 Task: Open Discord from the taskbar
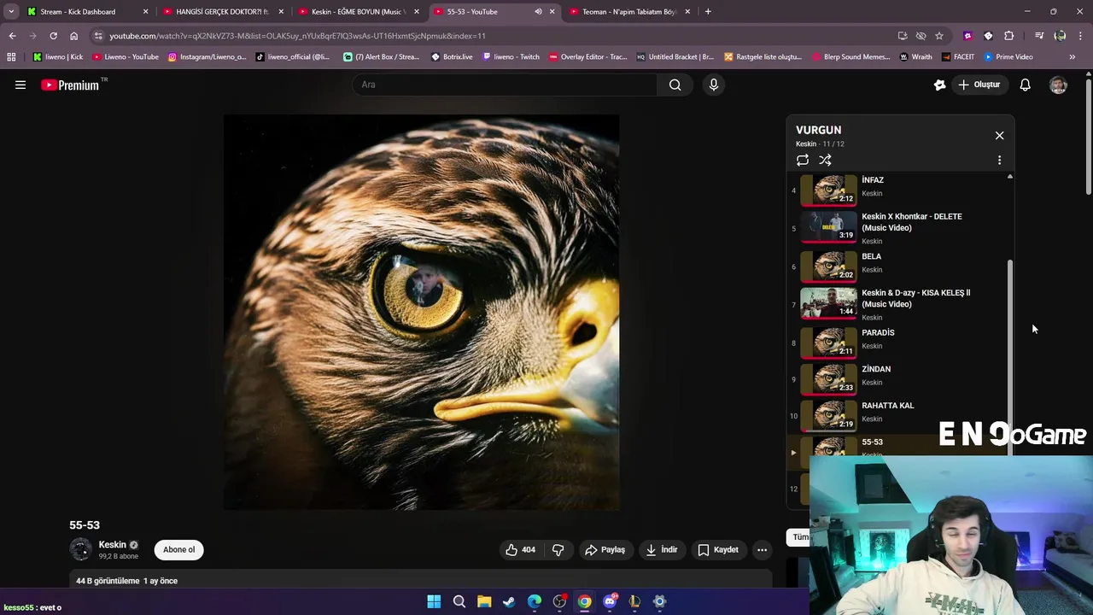(610, 601)
